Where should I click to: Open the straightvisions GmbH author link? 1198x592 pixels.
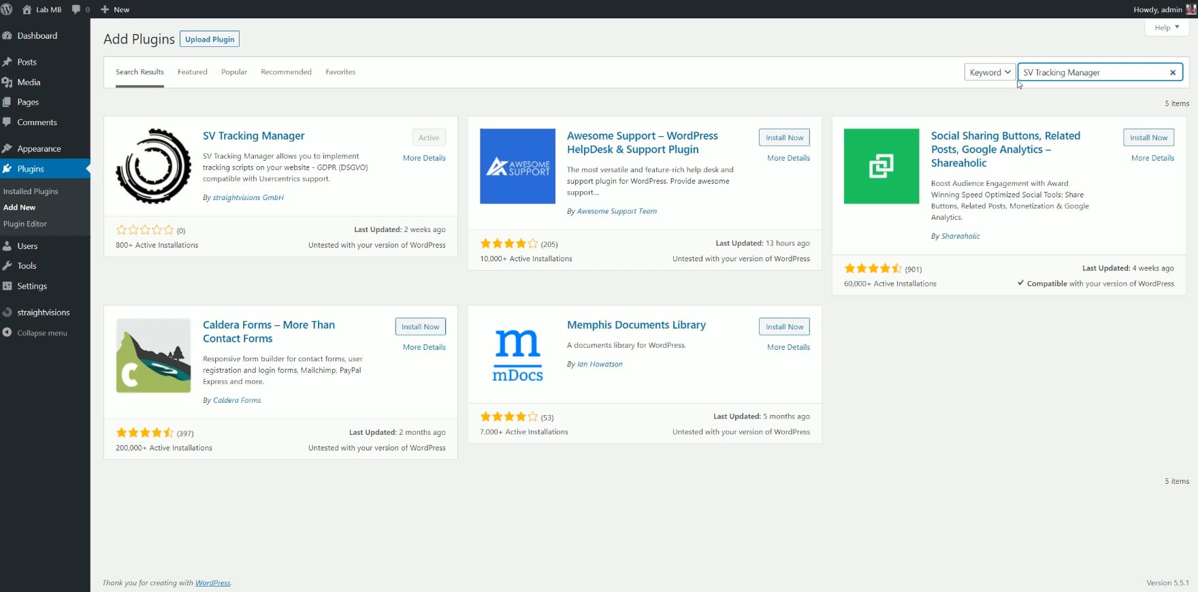click(x=248, y=197)
